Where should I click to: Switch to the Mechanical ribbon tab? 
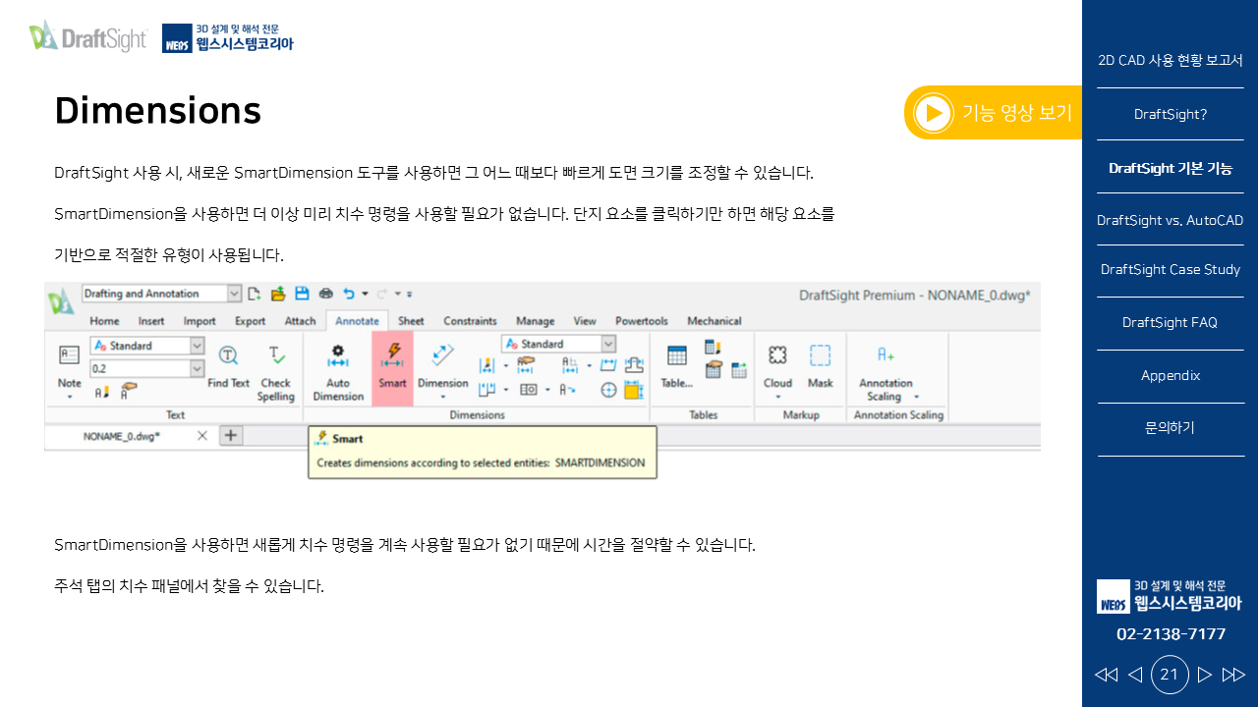[715, 321]
